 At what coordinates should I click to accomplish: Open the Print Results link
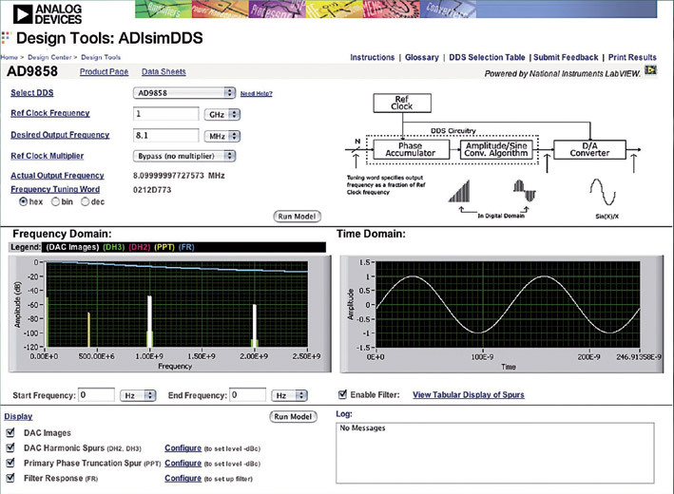pos(632,57)
